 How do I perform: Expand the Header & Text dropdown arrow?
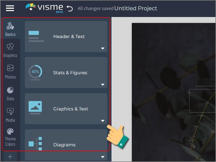[x=103, y=48]
